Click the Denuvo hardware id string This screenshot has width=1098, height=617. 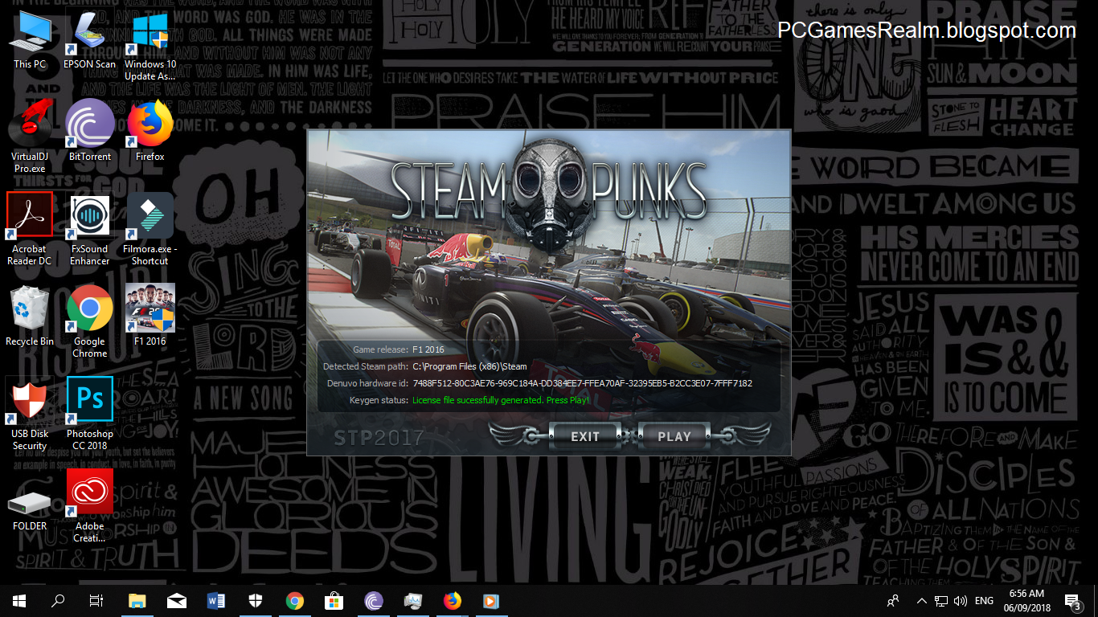(583, 383)
